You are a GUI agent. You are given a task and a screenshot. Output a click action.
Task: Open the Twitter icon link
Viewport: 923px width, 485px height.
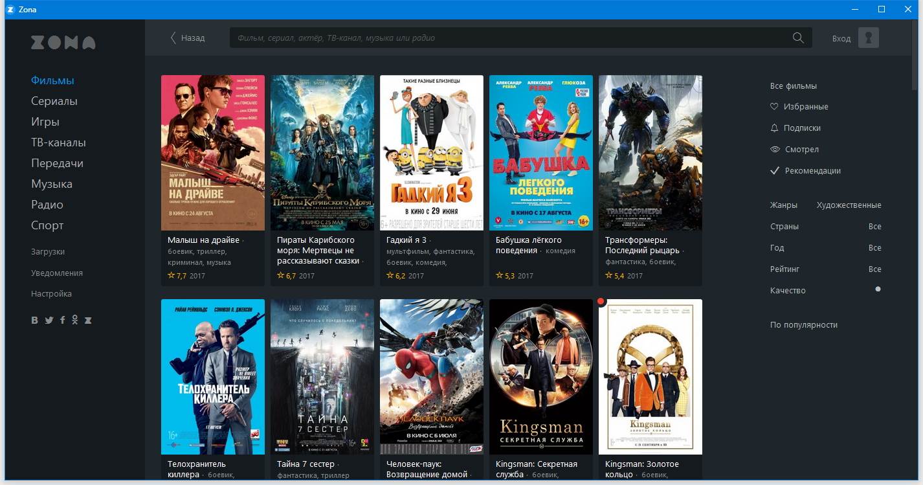49,320
